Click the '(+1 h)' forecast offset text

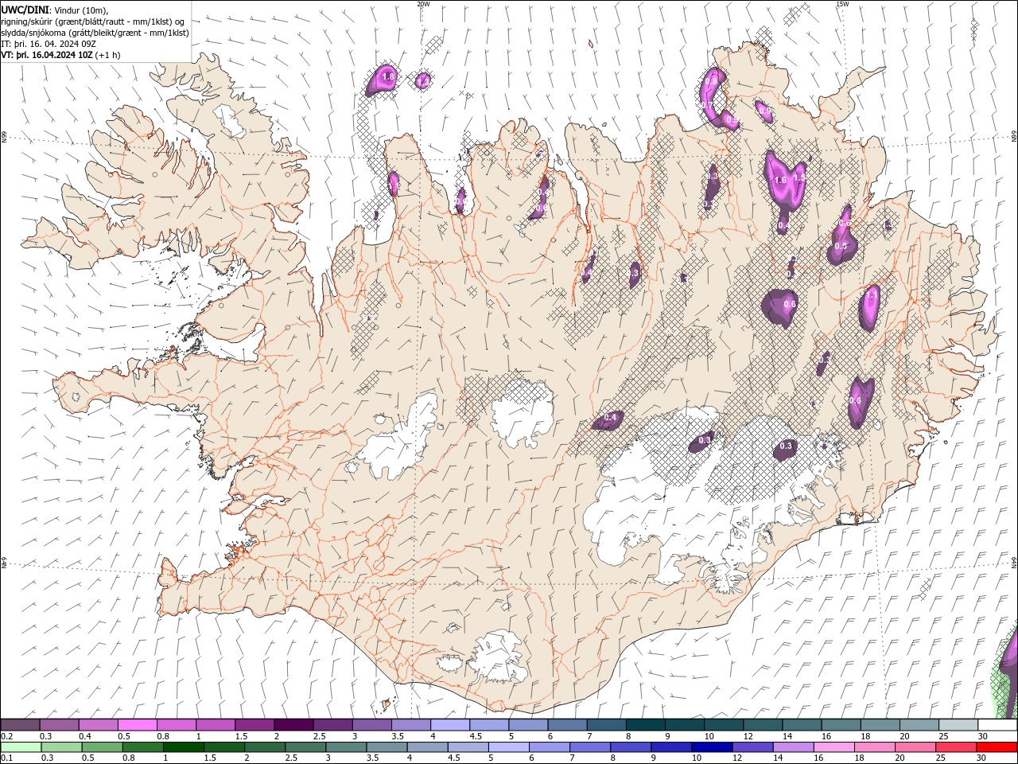(x=108, y=55)
